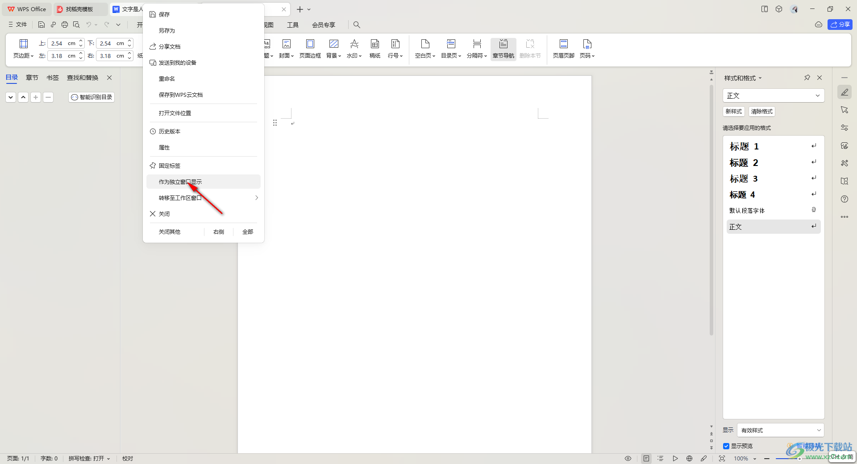Screen dimensions: 857x464
Task: Apply the 标题 3 style
Action: pos(774,178)
